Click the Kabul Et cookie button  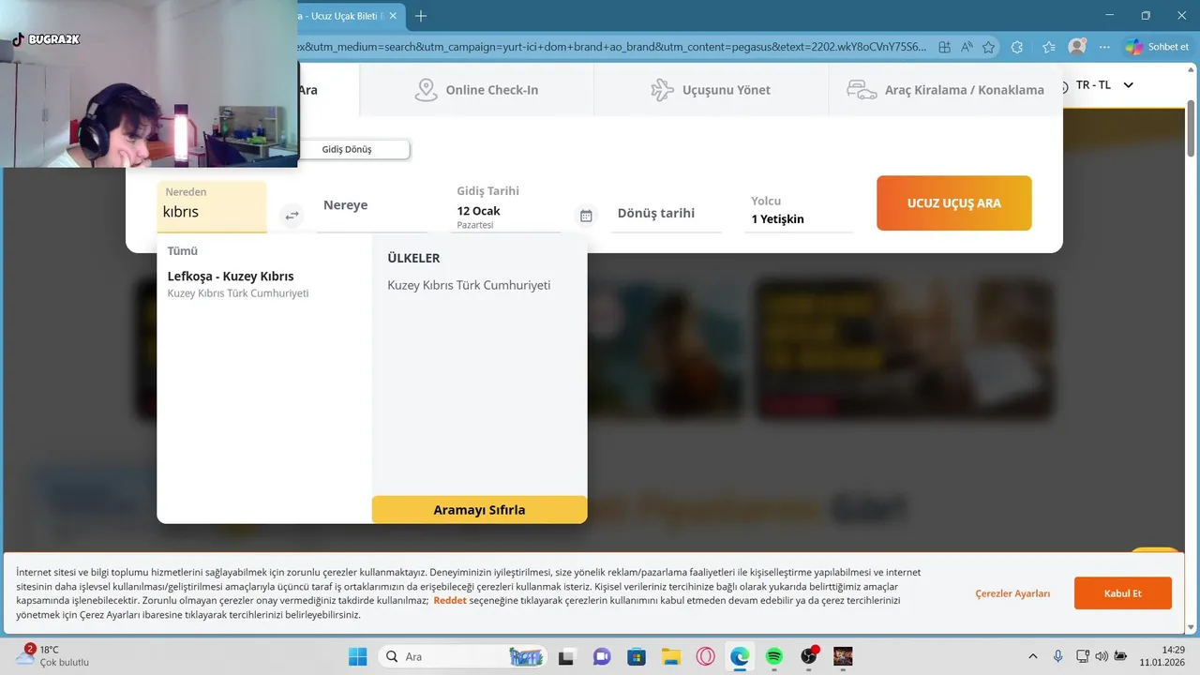point(1122,593)
